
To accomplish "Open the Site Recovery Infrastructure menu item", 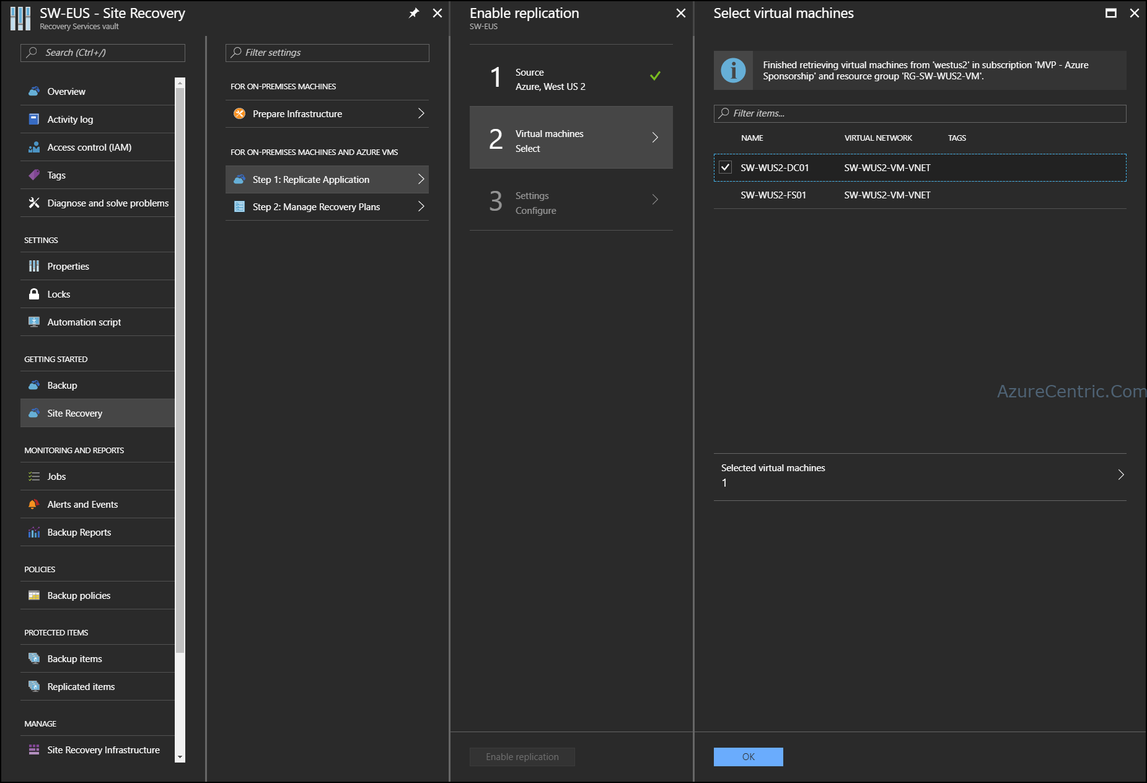I will pos(98,750).
